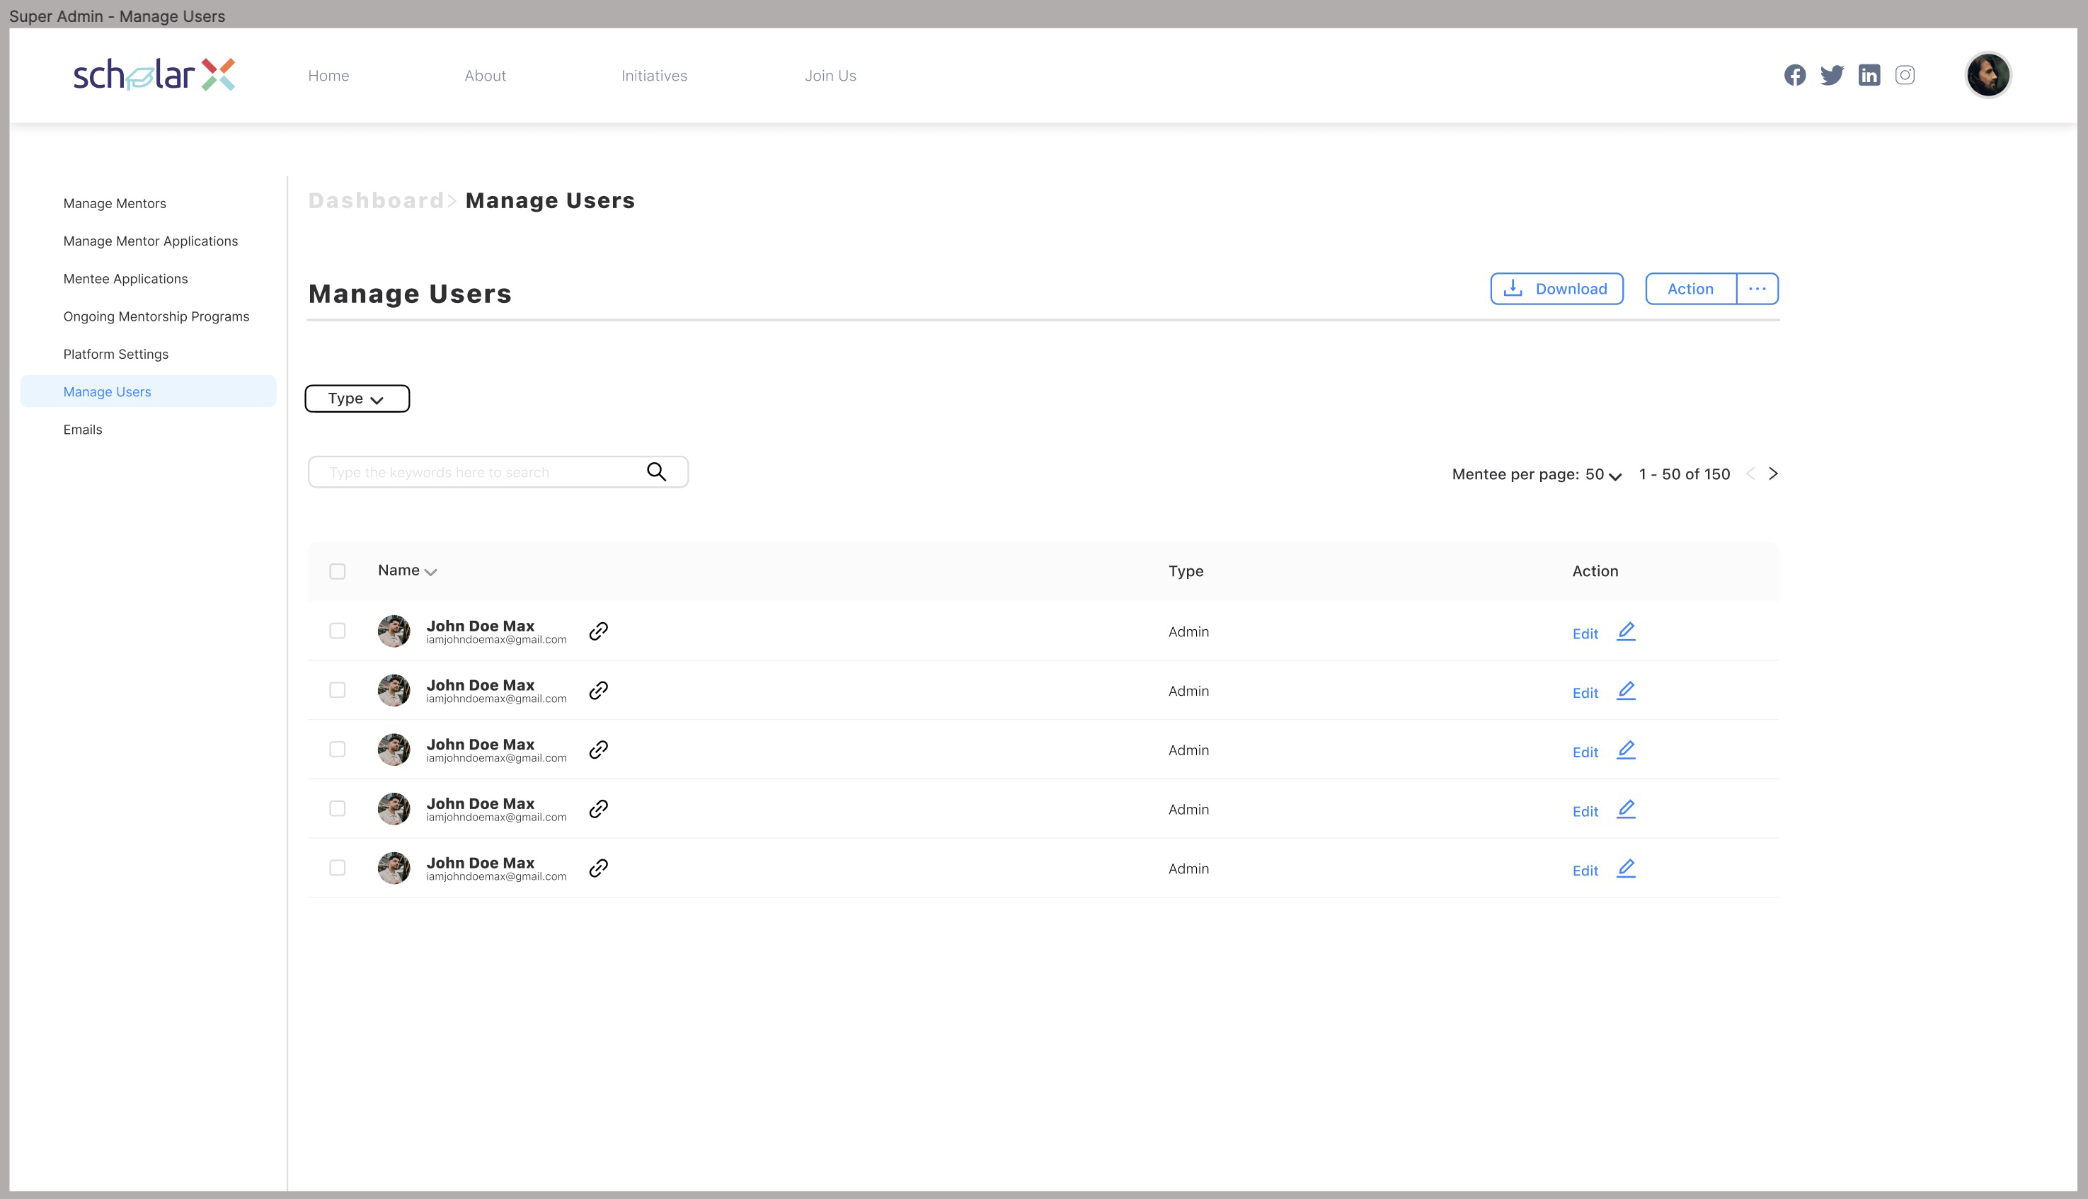Click the profile avatar in the top bar
Viewport: 2088px width, 1199px height.
pyautogui.click(x=1987, y=75)
